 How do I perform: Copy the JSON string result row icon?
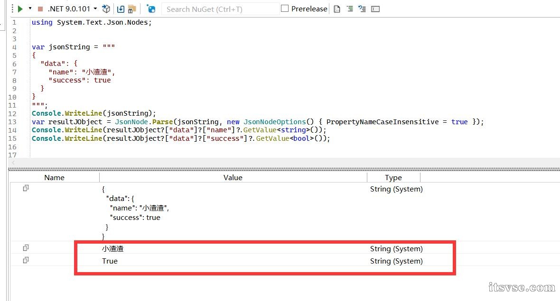click(x=26, y=188)
